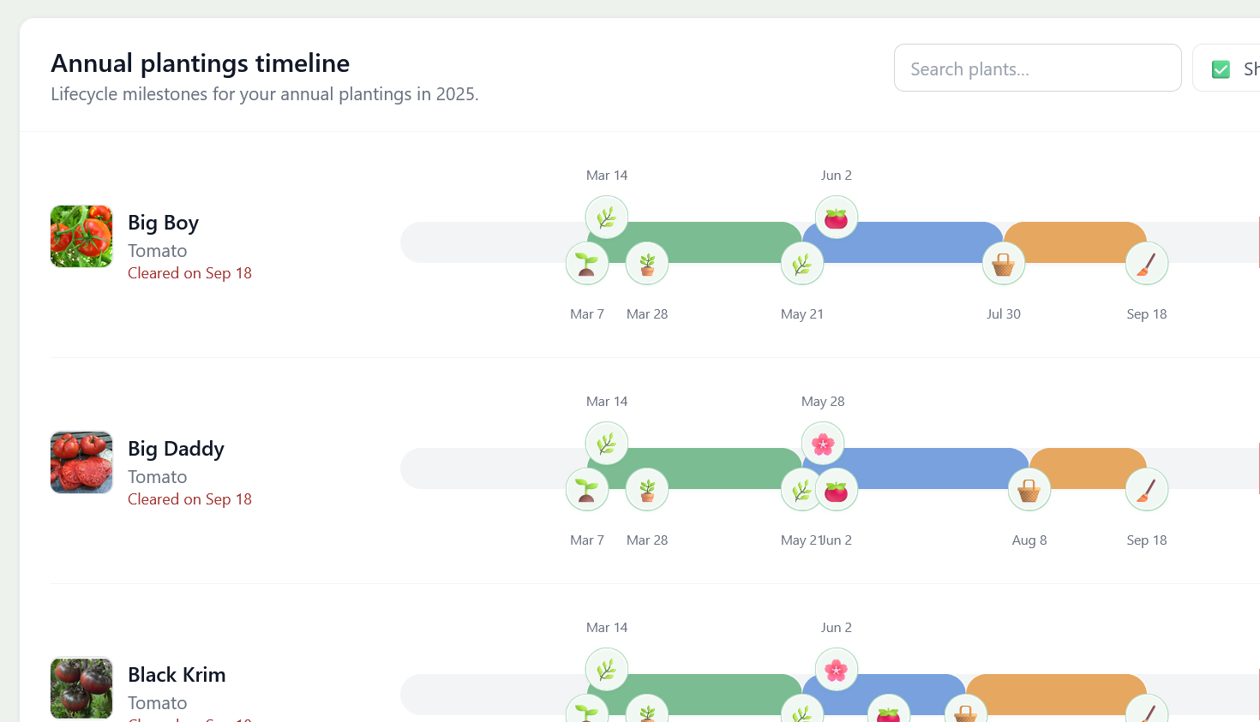Click the 'Search plants...' input field
This screenshot has height=722, width=1260.
tap(1037, 68)
